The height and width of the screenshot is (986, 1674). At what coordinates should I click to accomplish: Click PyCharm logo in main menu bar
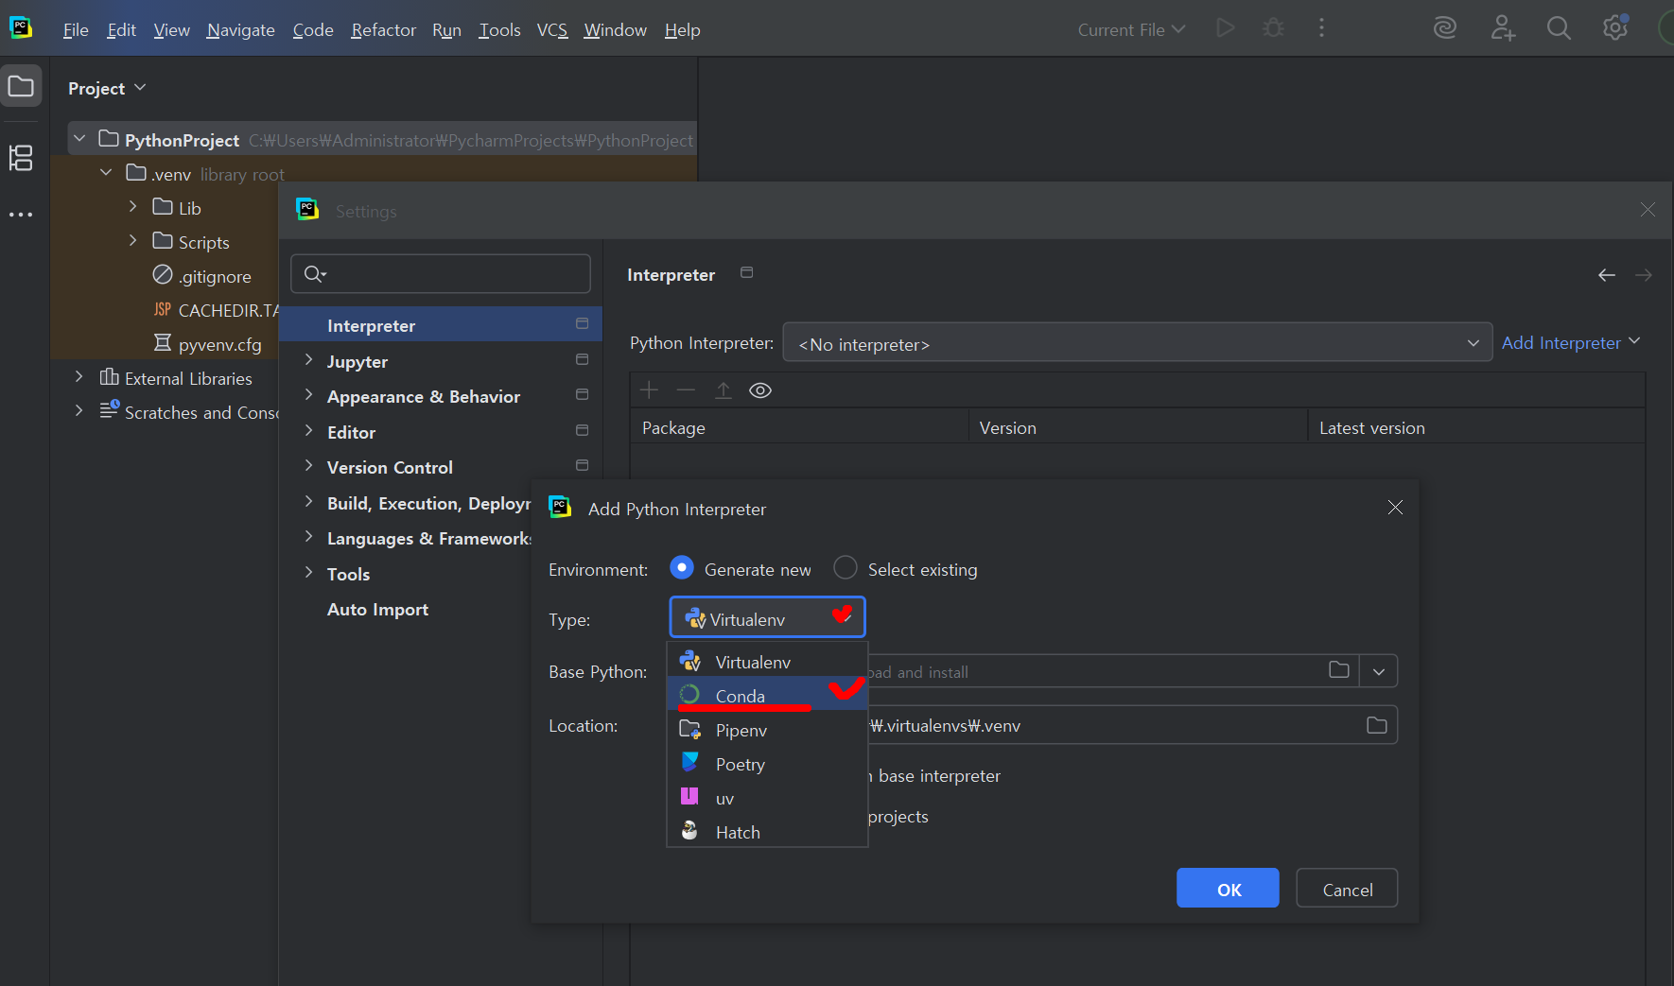[21, 28]
